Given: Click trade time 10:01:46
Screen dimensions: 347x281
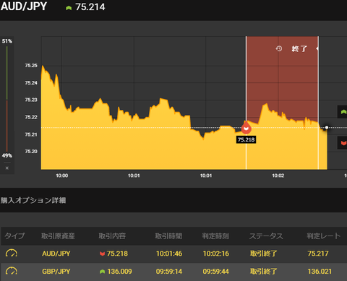Looking at the screenshot, I should [x=169, y=254].
